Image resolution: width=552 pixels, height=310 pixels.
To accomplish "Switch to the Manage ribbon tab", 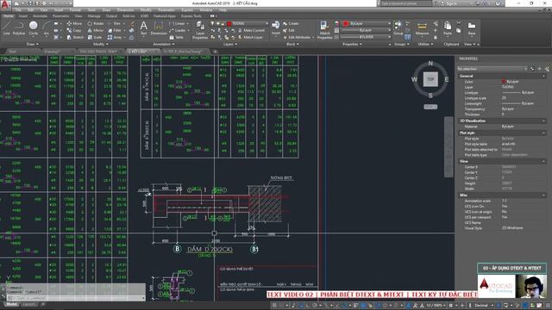I will click(x=94, y=16).
